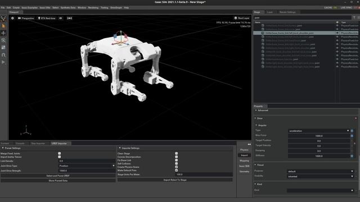Screen dimensions: 360x202
Task: Toggle Clean Stage checkbox
Action: point(176,153)
